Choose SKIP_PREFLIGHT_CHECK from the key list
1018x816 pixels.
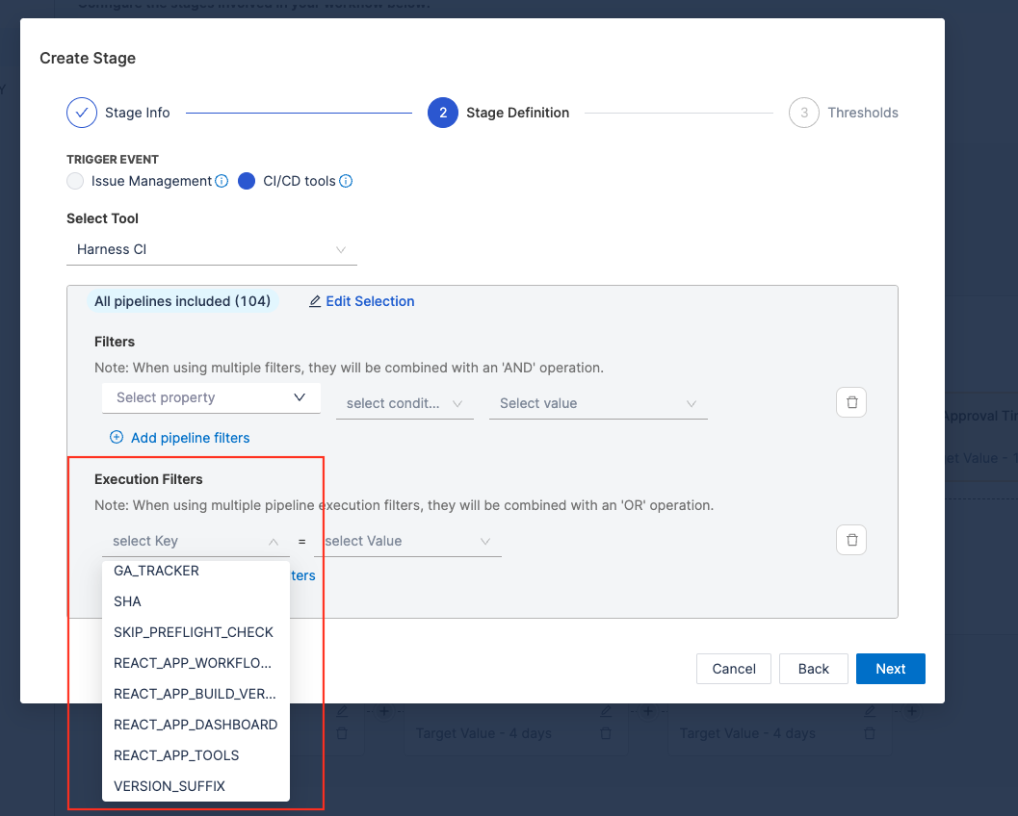pyautogui.click(x=194, y=632)
